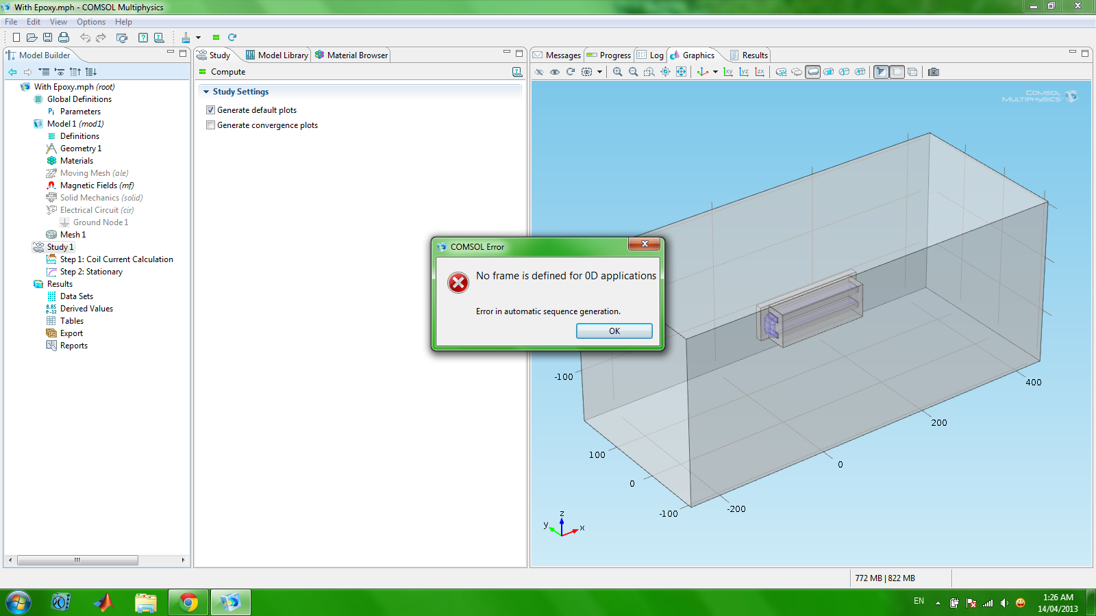Switch to the XY view
The image size is (1096, 616).
point(728,72)
